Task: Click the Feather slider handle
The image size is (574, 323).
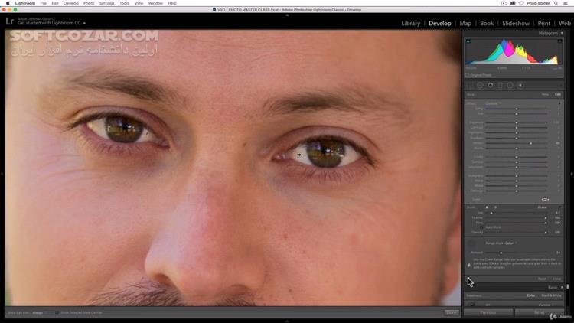Action: pos(546,218)
